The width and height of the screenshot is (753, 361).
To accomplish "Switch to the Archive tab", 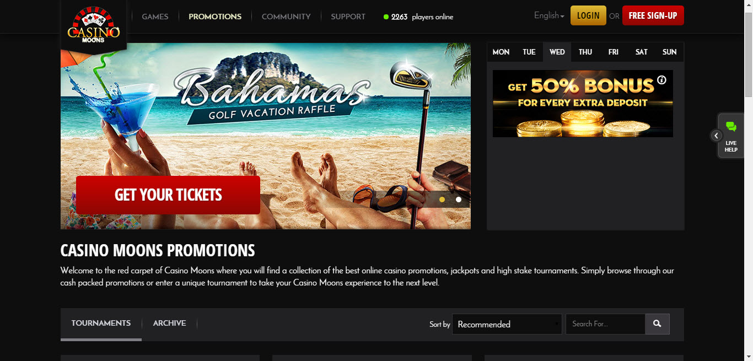I will click(x=169, y=323).
